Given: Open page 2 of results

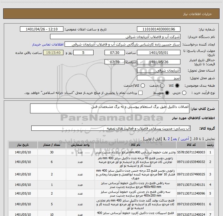Looking at the screenshot, I should click(169, 139).
